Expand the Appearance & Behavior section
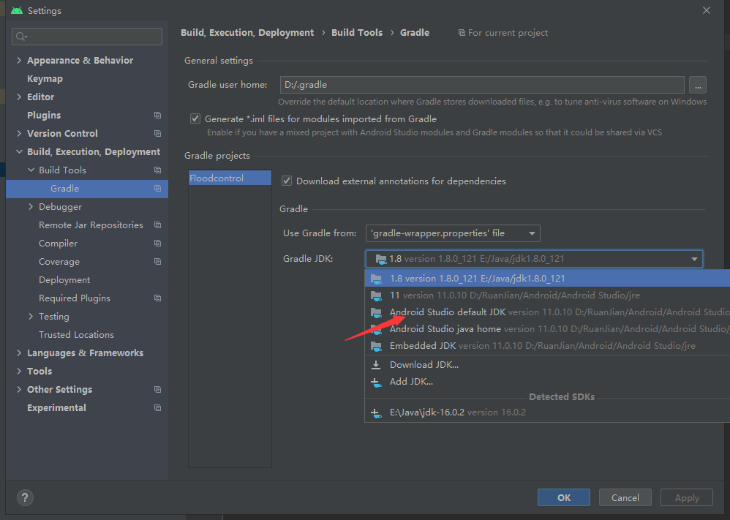Screen dimensions: 730x520 tap(18, 60)
